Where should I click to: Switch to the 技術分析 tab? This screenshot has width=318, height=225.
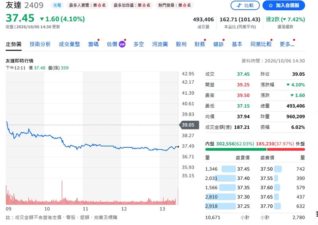(x=40, y=44)
